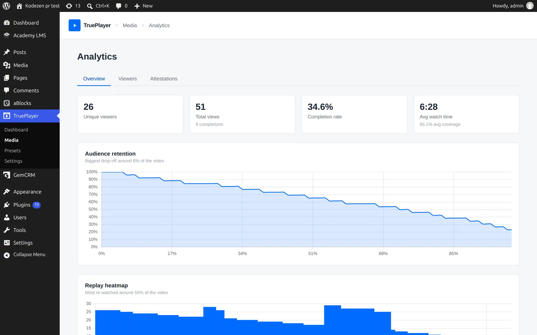This screenshot has width=537, height=335.
Task: Click 'Biggest drop-off around 6% of the video'
Action: click(x=124, y=161)
